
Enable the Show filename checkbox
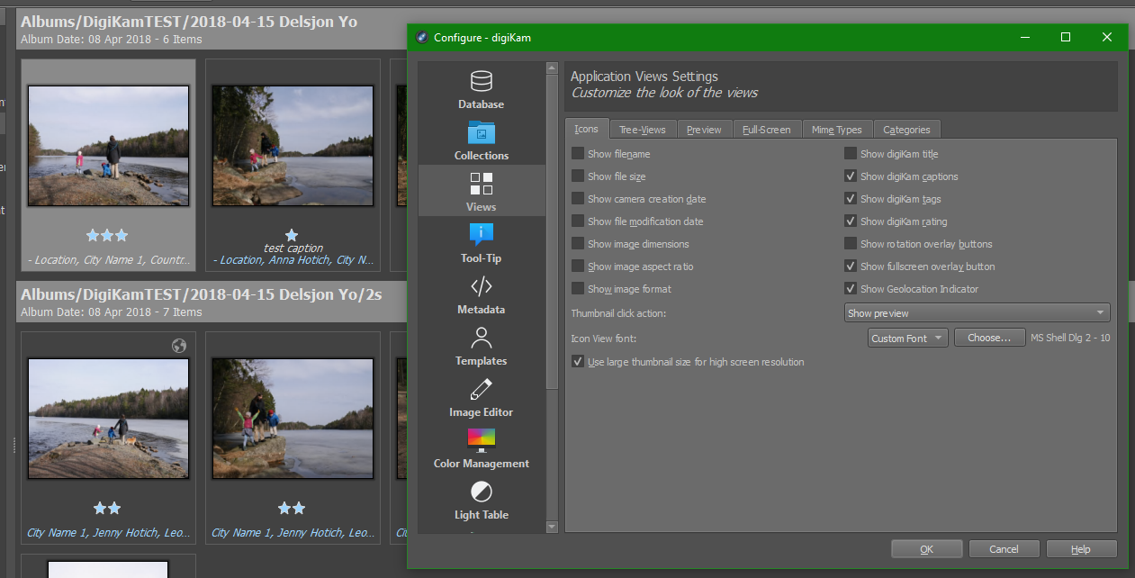[578, 154]
